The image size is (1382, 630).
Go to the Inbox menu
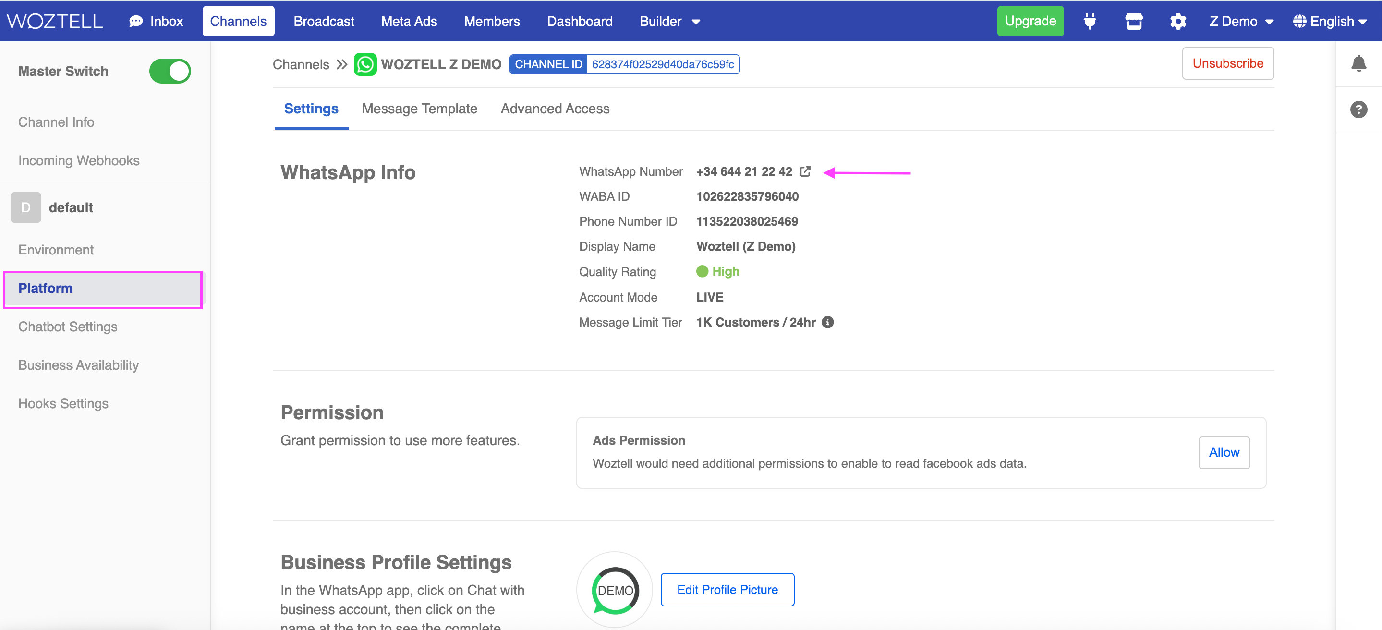click(156, 21)
